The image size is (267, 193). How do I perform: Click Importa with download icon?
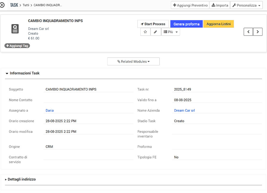[x=220, y=5]
